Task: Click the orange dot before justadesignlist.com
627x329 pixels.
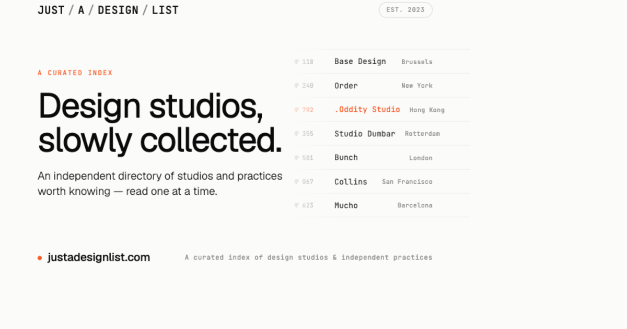Action: [40, 258]
